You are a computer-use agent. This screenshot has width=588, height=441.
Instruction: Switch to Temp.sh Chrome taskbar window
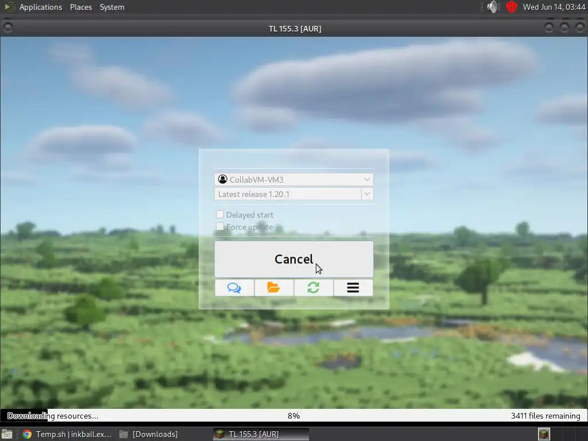[x=68, y=434]
